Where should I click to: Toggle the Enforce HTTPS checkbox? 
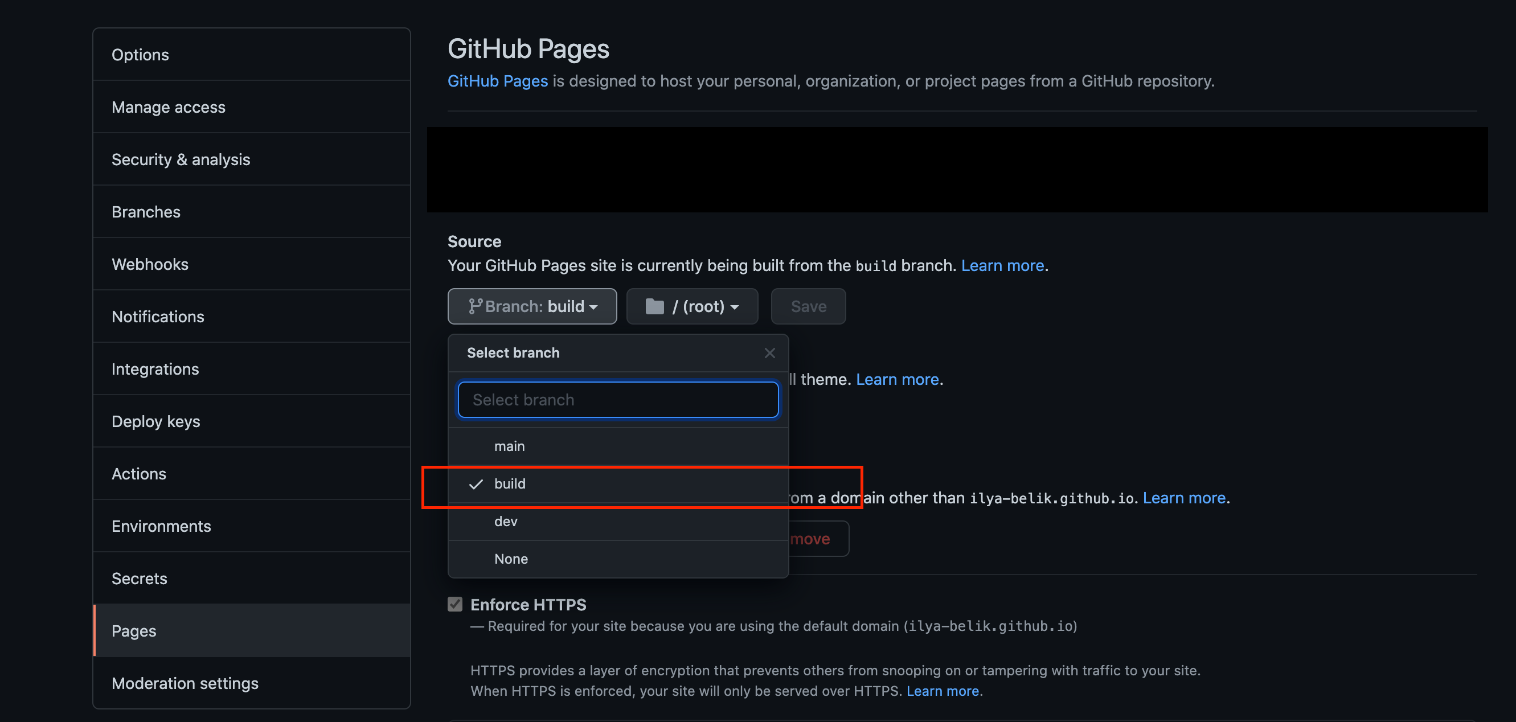[x=455, y=604]
